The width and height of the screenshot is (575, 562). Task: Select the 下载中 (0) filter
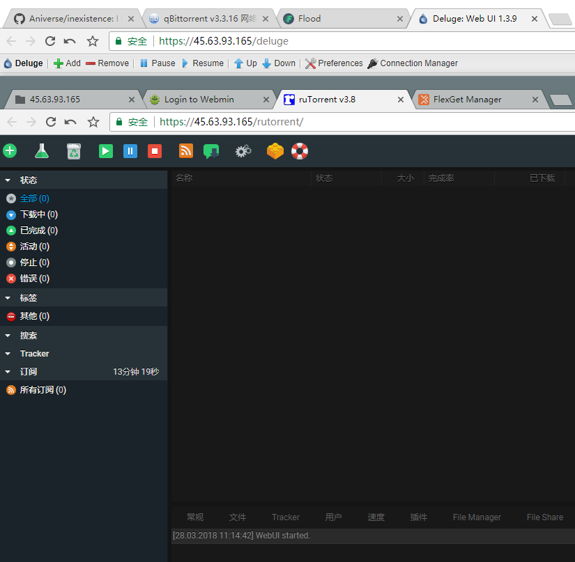[x=32, y=214]
